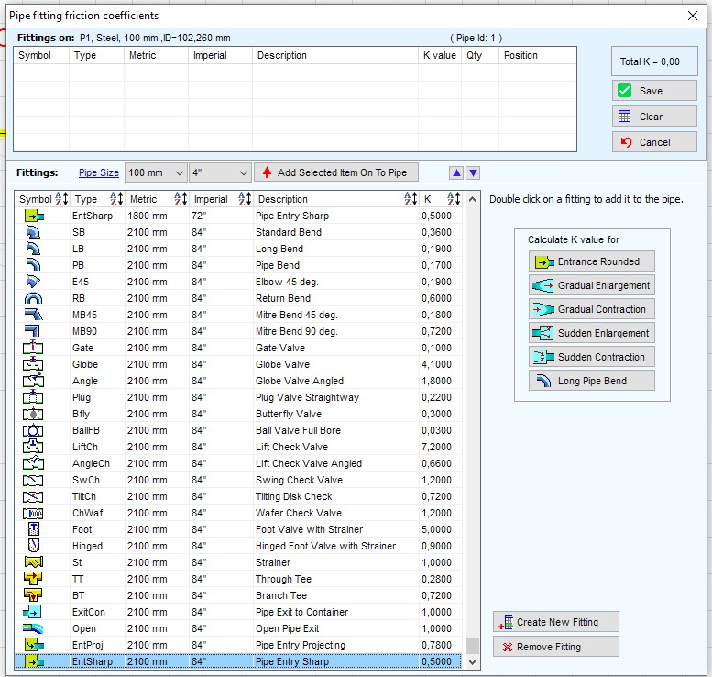This screenshot has height=677, width=712.
Task: Click the Gate Valve symbol icon
Action: [x=33, y=348]
